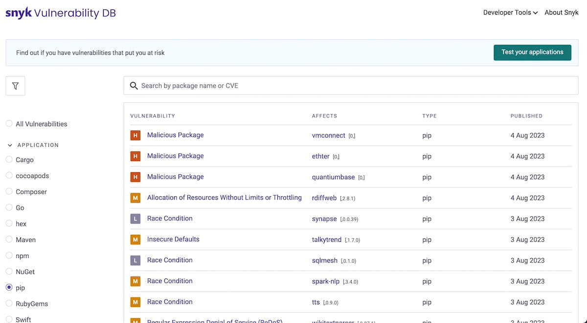
Task: Click the search magnifier icon
Action: click(134, 86)
